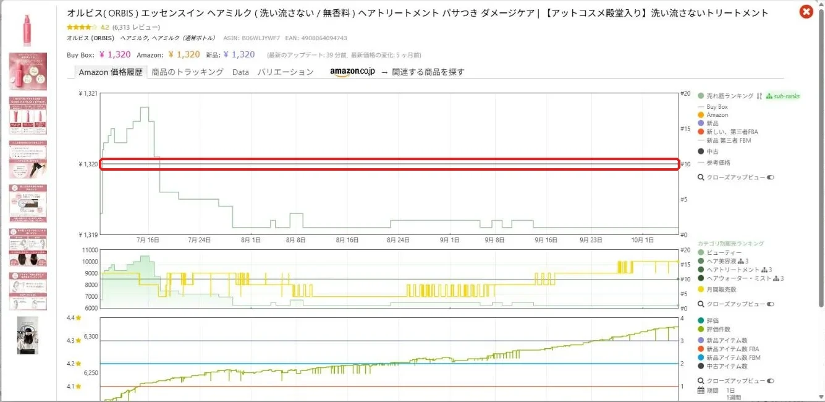Switch to バリエーション tab
This screenshot has width=825, height=402.
tap(286, 72)
